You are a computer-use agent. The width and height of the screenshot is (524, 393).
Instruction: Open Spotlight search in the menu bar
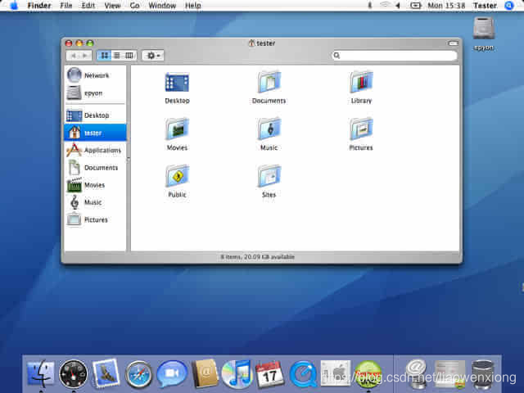509,6
